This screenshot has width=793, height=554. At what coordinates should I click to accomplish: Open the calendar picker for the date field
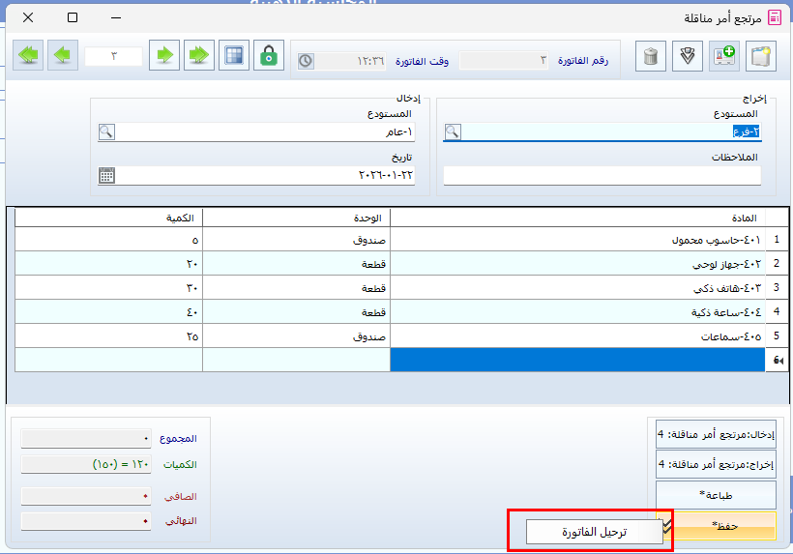point(106,175)
